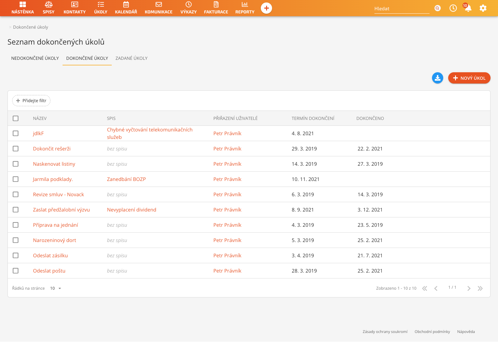Click the Hledat search field
The width and height of the screenshot is (498, 342).
point(402,9)
